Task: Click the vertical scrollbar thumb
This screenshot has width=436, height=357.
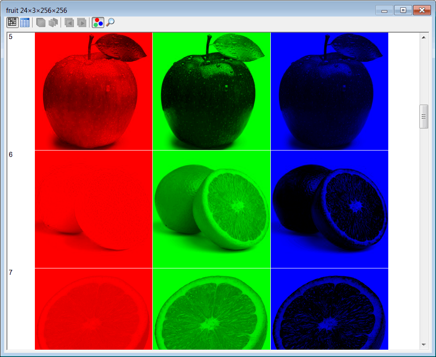Action: click(424, 117)
